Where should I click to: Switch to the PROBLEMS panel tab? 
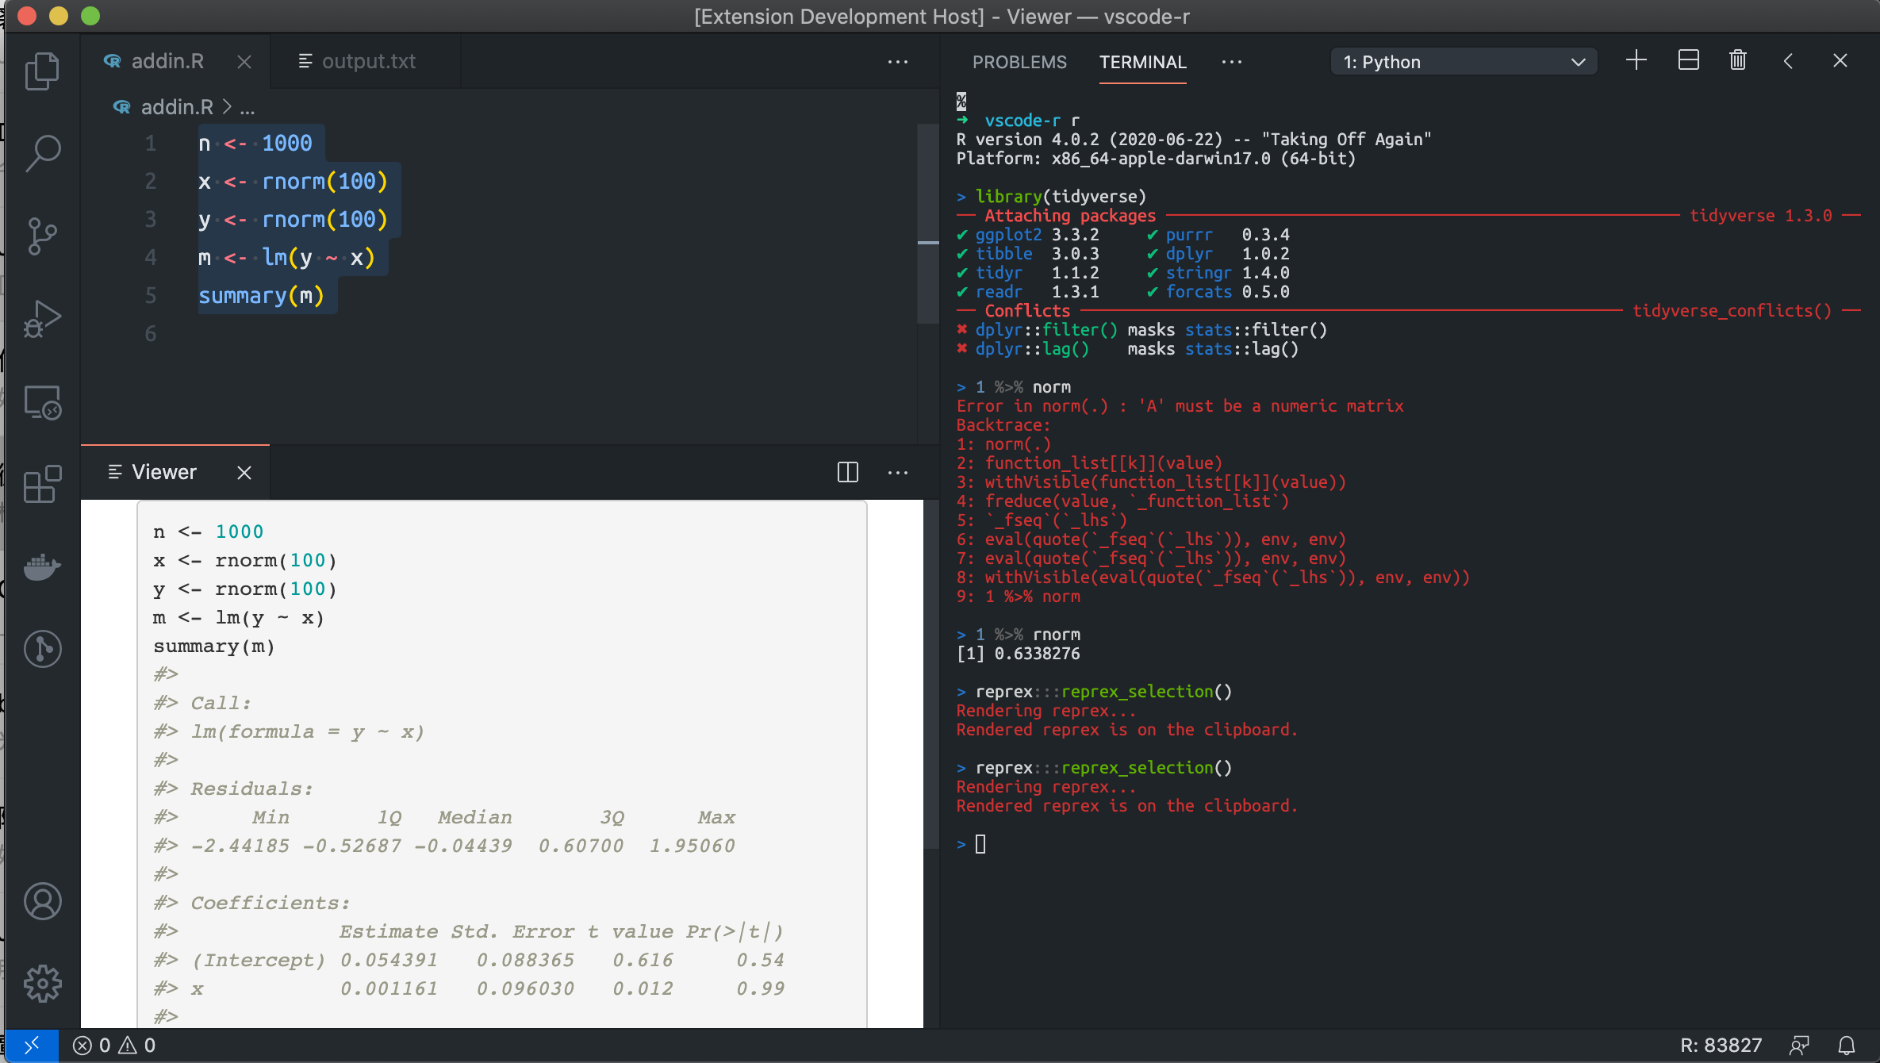pyautogui.click(x=1019, y=62)
